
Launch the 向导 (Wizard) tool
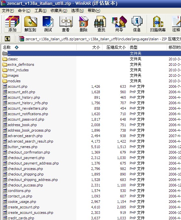(x=119, y=24)
